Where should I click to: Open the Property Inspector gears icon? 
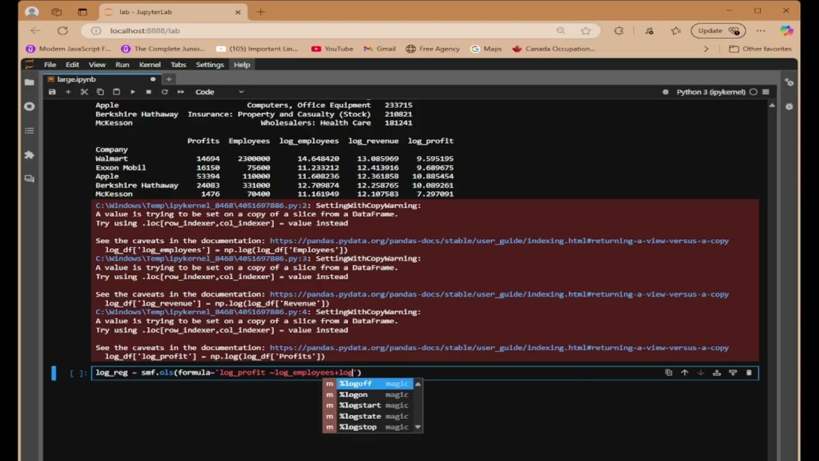789,82
